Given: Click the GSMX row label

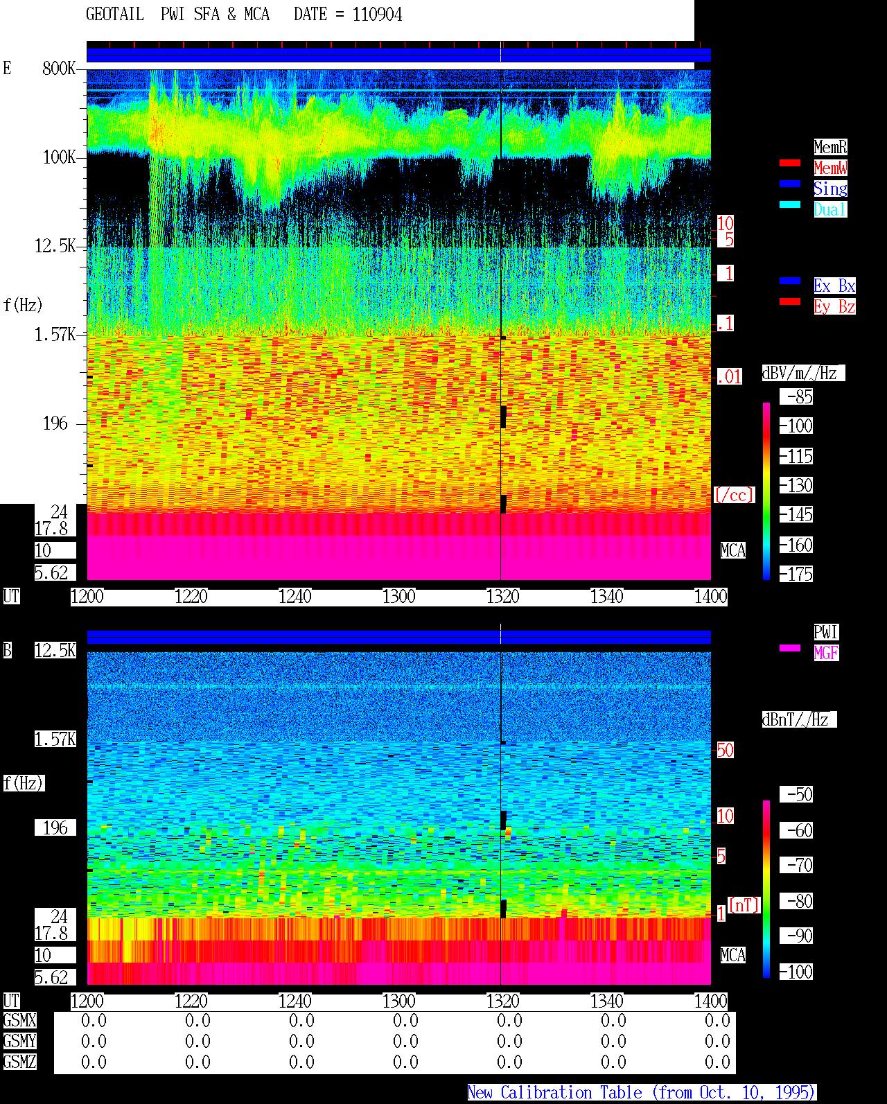Looking at the screenshot, I should click(x=19, y=1021).
